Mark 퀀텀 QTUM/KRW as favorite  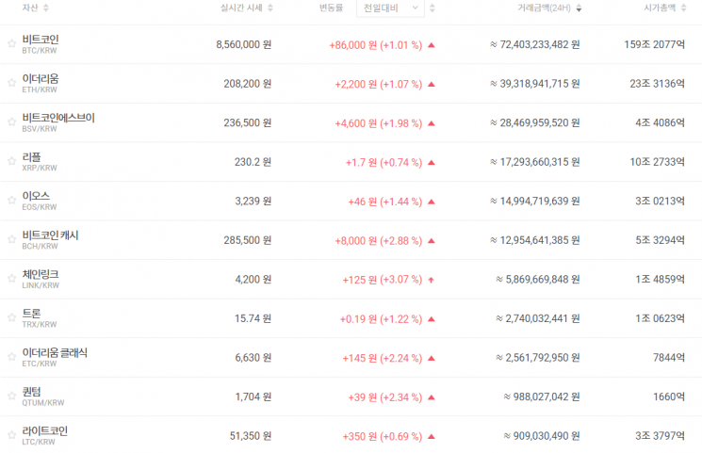tap(11, 396)
